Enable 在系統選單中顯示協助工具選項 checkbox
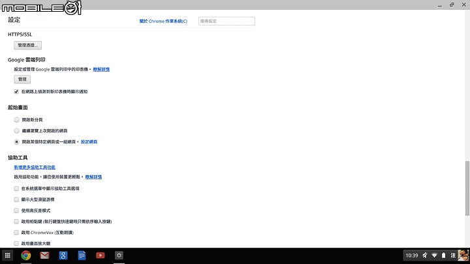 coord(16,188)
